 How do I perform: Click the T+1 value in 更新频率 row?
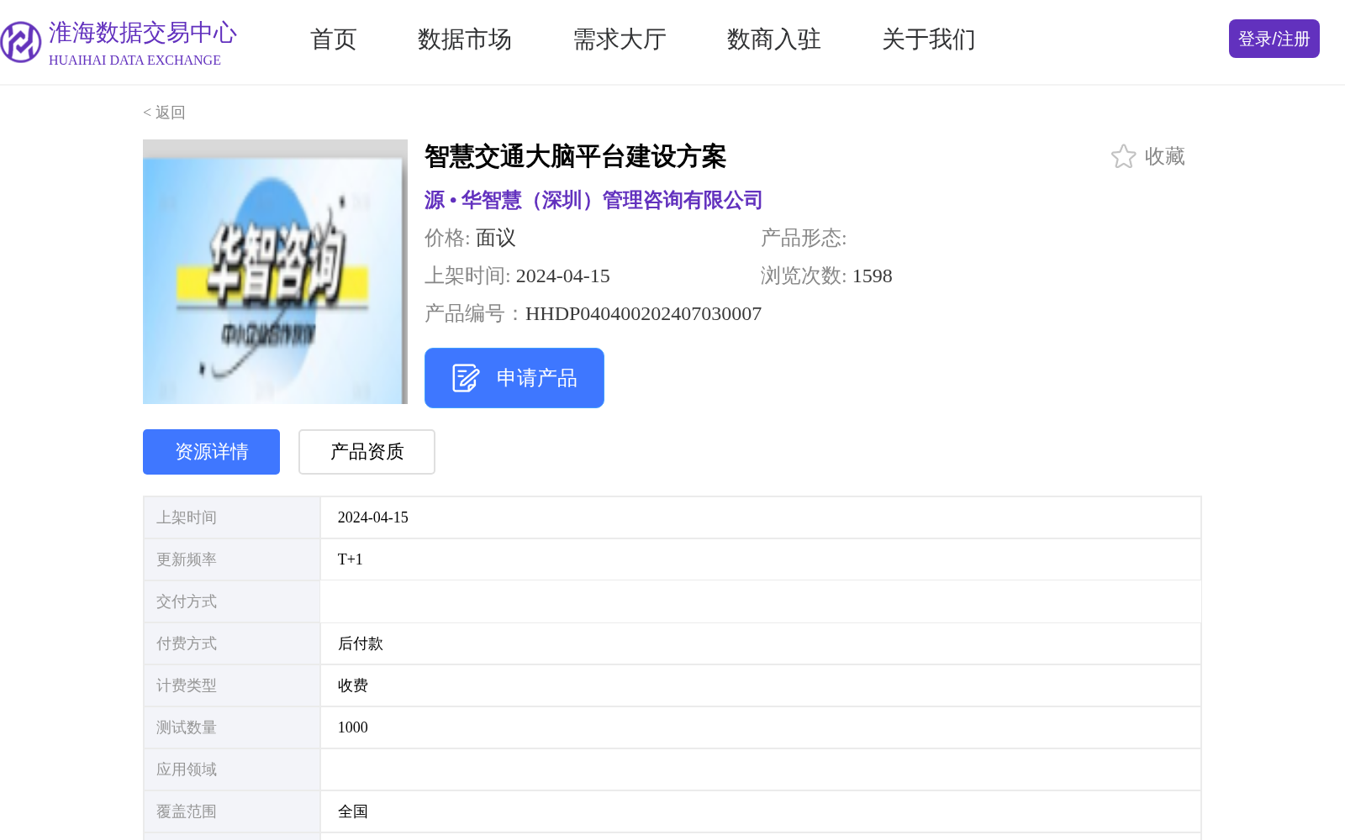351,559
